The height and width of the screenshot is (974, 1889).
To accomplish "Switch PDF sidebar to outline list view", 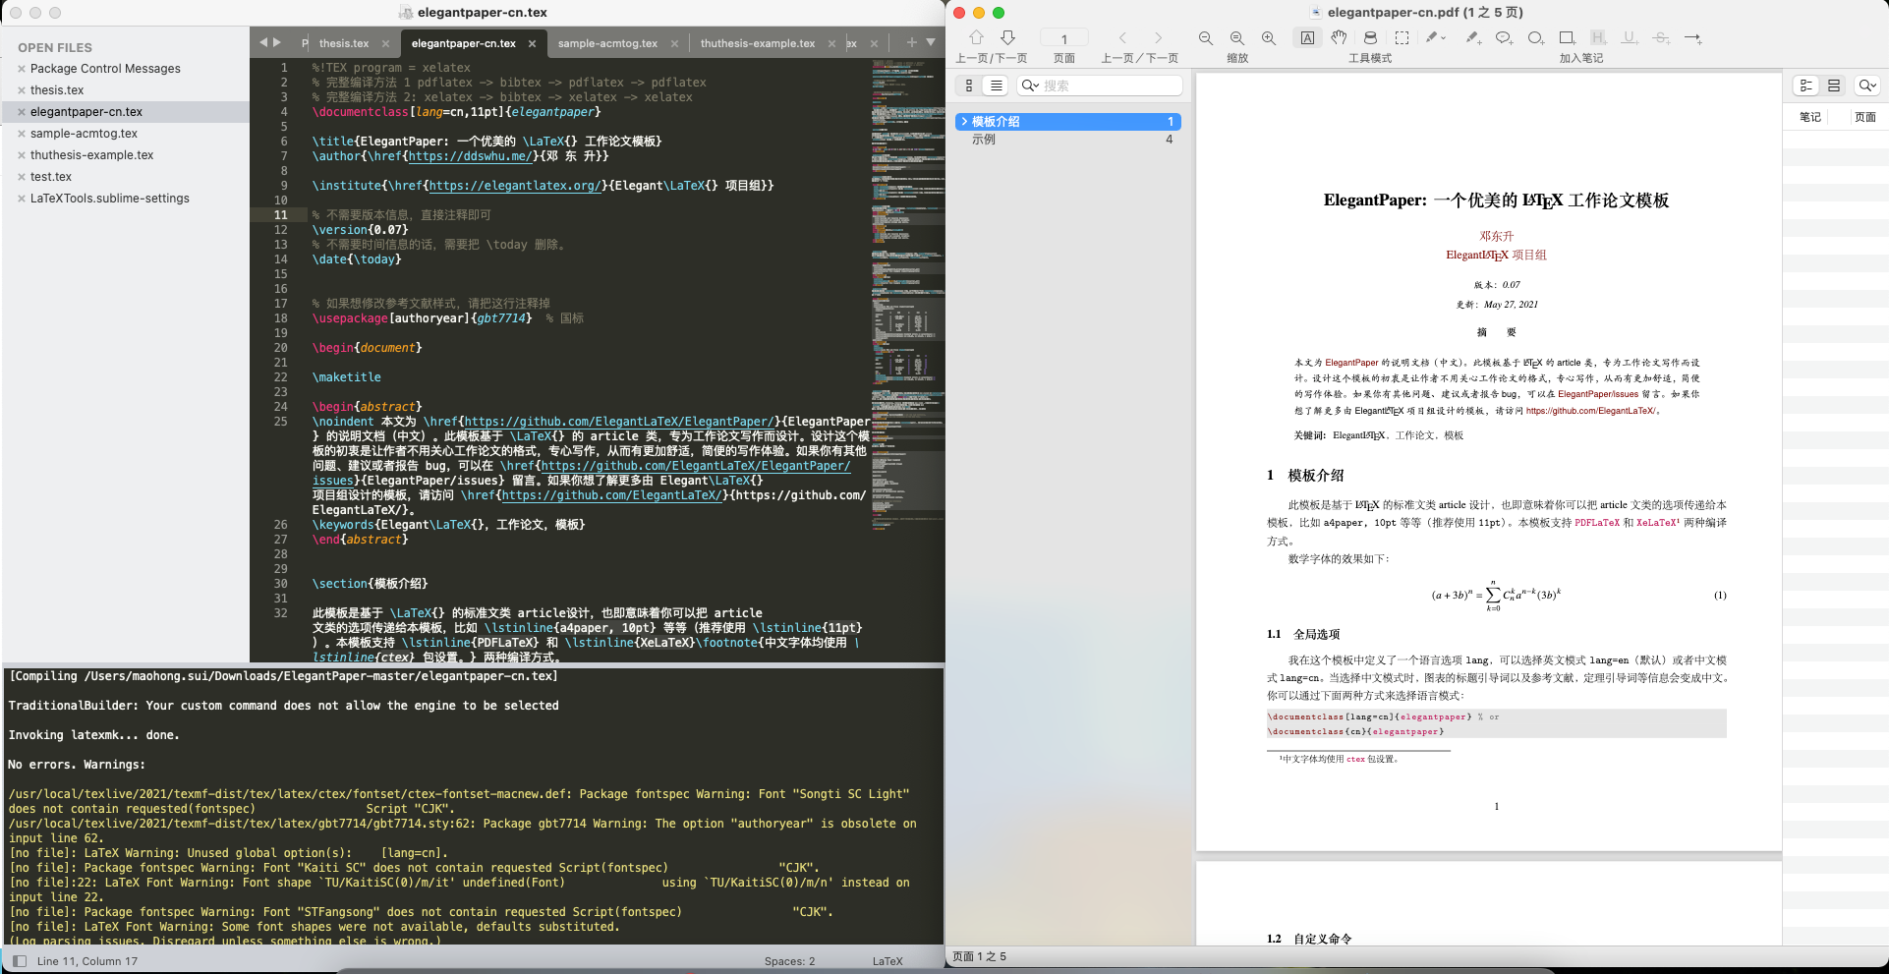I will pyautogui.click(x=997, y=86).
